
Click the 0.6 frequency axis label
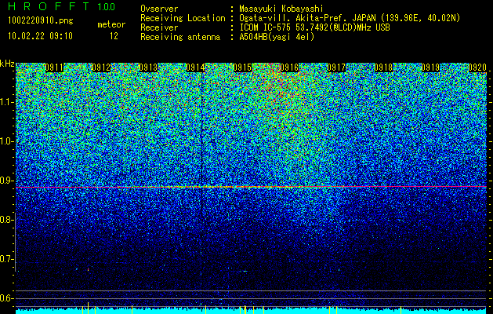(6, 298)
